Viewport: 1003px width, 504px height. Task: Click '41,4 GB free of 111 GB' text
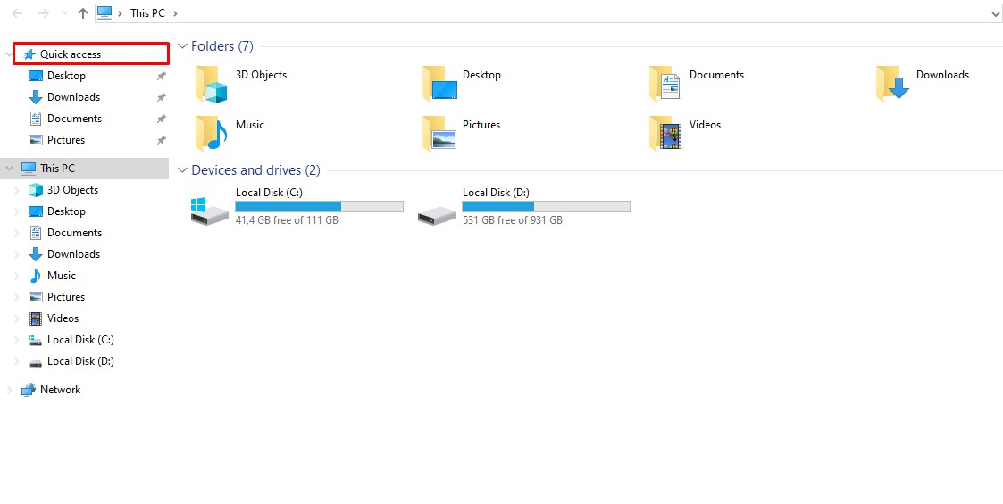pyautogui.click(x=287, y=220)
